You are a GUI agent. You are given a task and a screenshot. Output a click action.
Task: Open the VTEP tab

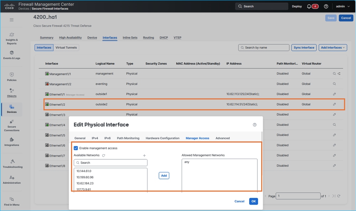pos(177,37)
